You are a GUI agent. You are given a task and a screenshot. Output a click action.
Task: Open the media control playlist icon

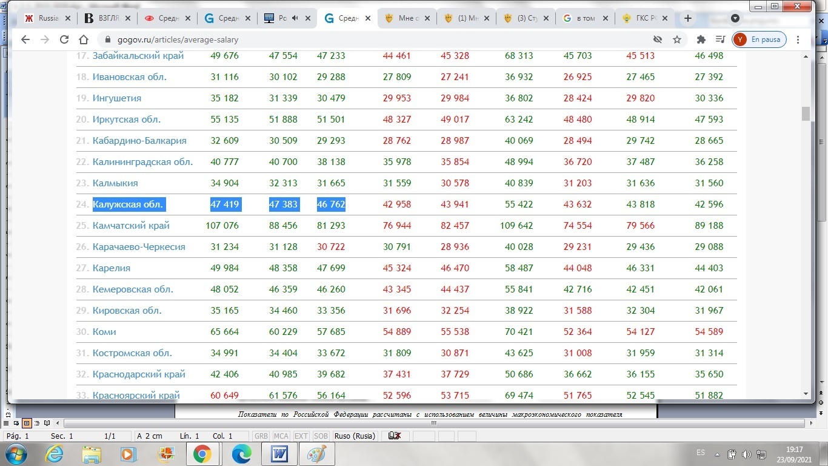click(720, 40)
